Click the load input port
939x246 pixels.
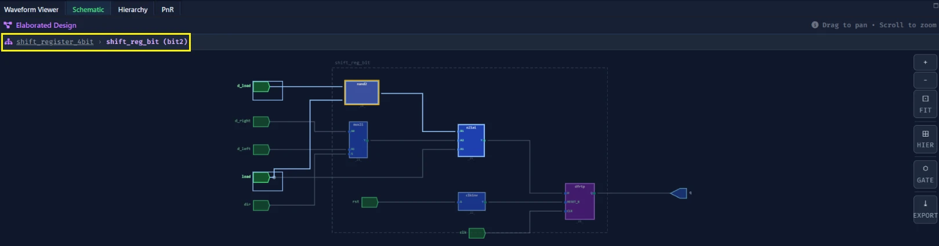(262, 177)
